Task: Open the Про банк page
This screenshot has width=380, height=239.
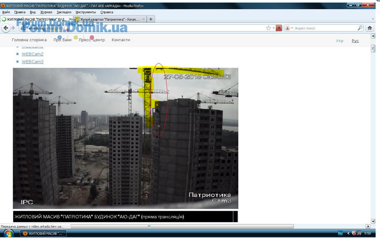Action: pos(62,40)
